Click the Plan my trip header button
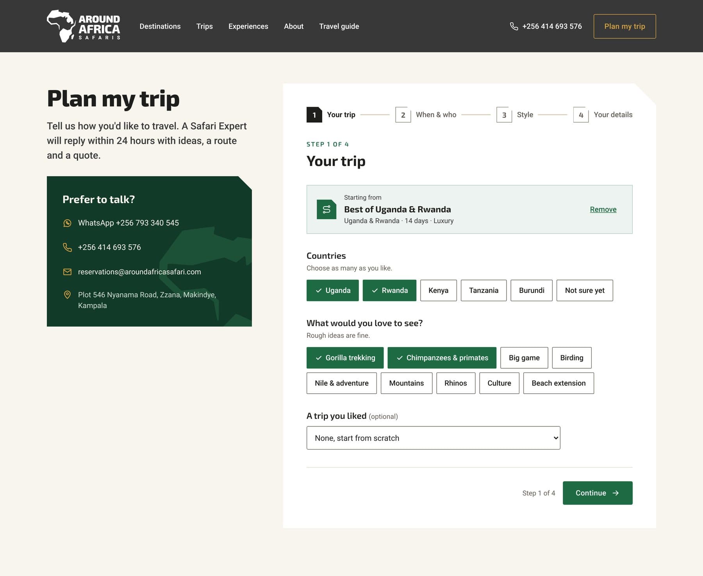The width and height of the screenshot is (703, 576). tap(624, 26)
